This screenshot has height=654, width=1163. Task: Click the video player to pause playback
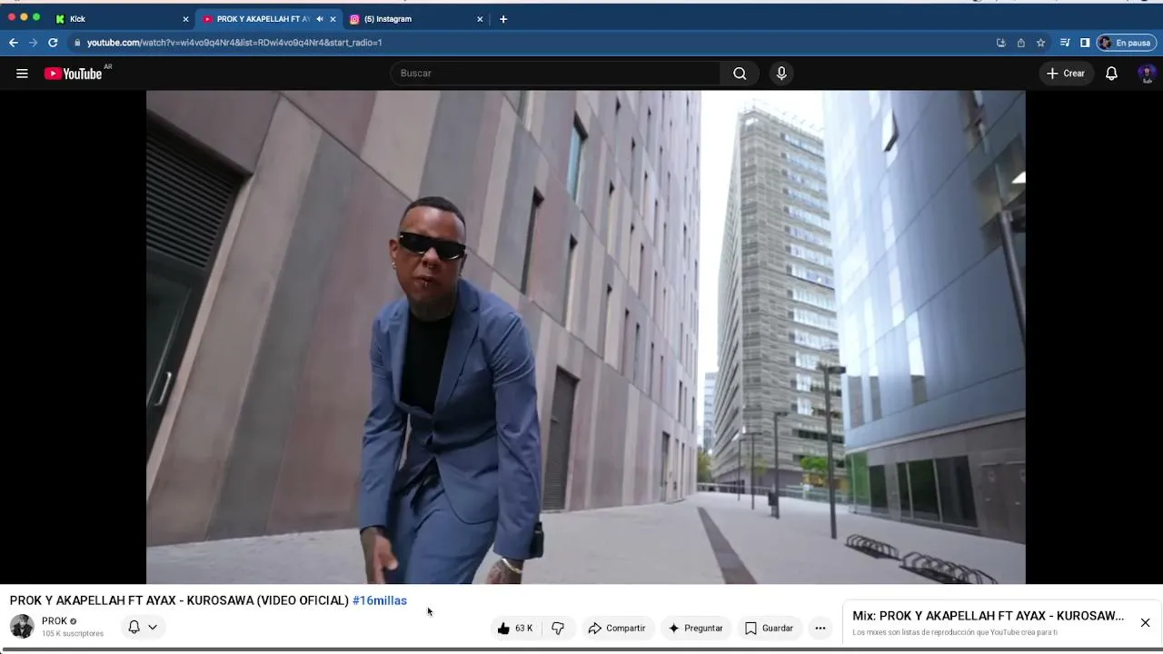pyautogui.click(x=586, y=336)
